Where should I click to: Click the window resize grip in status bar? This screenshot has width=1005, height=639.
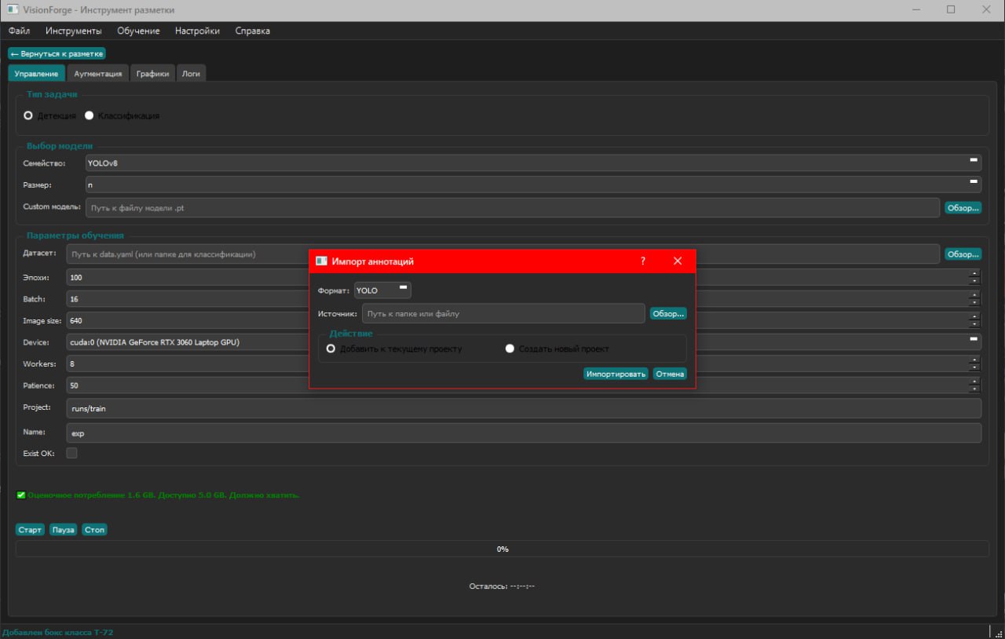(x=996, y=632)
